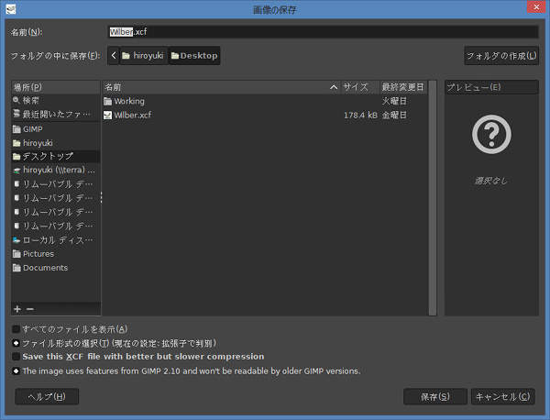Select the third リムーバブル removable drive entry
This screenshot has width=550, height=420.
pyautogui.click(x=55, y=212)
